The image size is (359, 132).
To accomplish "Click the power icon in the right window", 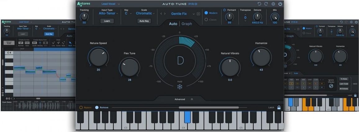I will click(356, 22).
